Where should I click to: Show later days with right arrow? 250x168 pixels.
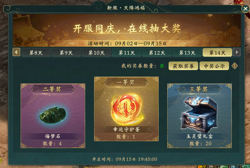[x=237, y=52]
